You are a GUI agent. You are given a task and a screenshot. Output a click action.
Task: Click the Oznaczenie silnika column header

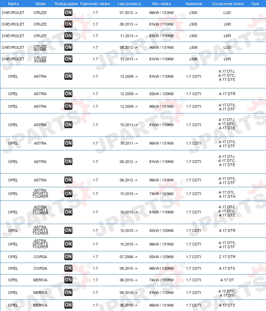[x=228, y=4]
